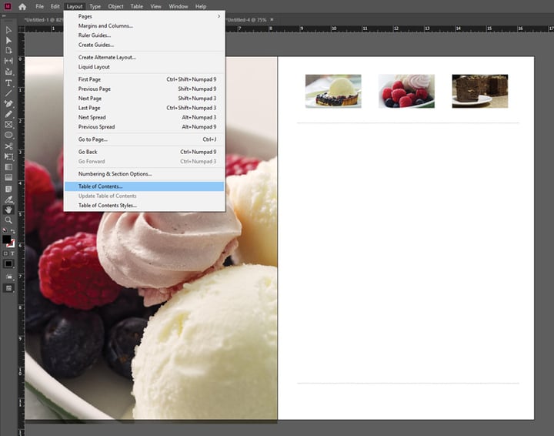Open the Window menu
The width and height of the screenshot is (554, 436).
pos(179,6)
